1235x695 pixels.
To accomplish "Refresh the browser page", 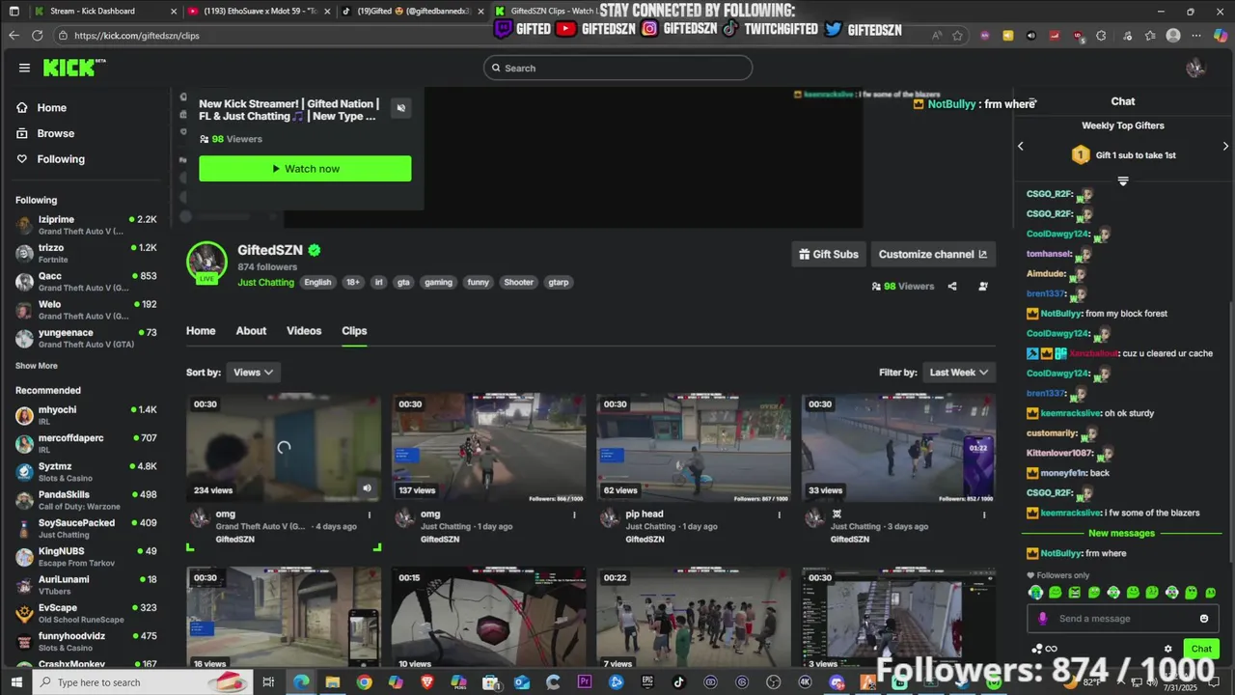I will click(37, 36).
